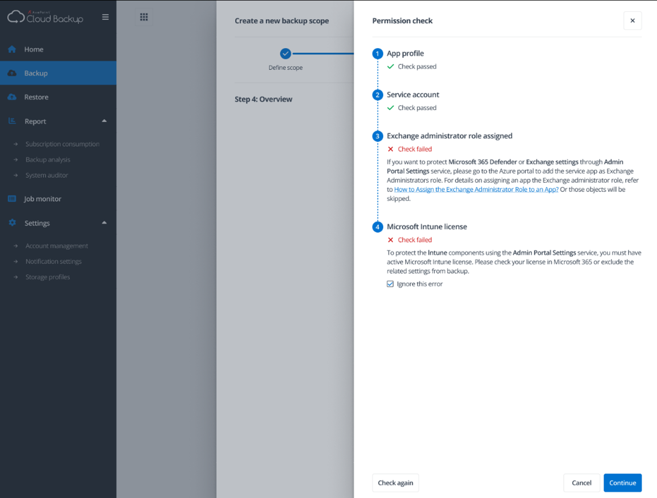Open Account management settings
The width and height of the screenshot is (657, 498).
(57, 246)
